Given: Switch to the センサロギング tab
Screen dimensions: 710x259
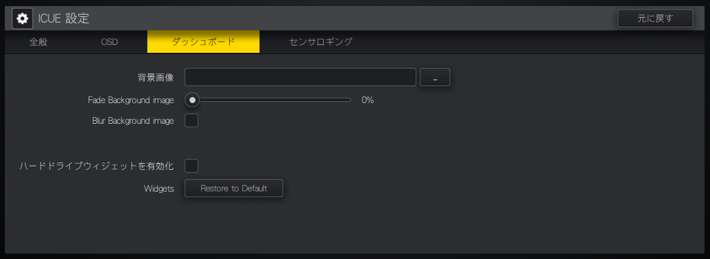Looking at the screenshot, I should 321,42.
